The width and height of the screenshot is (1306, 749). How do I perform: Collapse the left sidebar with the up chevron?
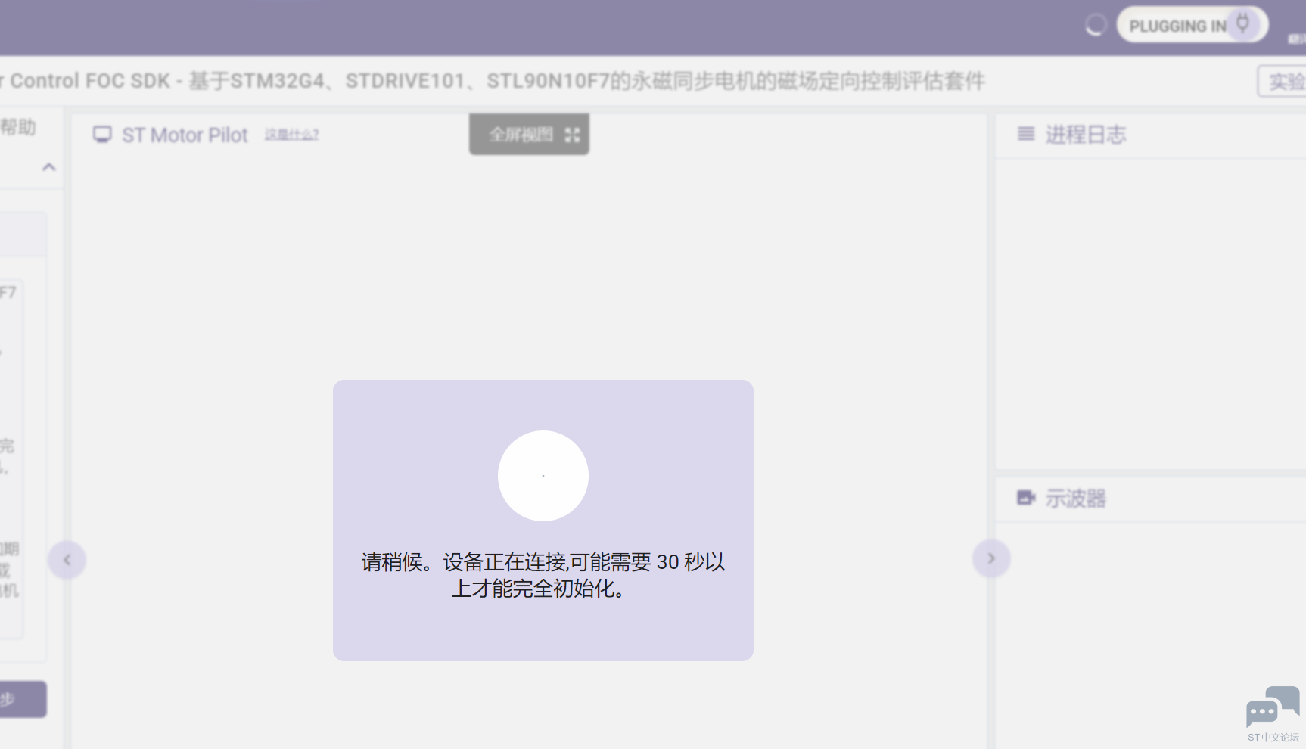point(49,167)
